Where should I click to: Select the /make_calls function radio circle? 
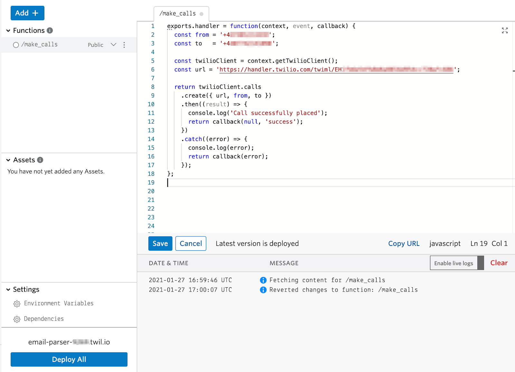pos(16,45)
